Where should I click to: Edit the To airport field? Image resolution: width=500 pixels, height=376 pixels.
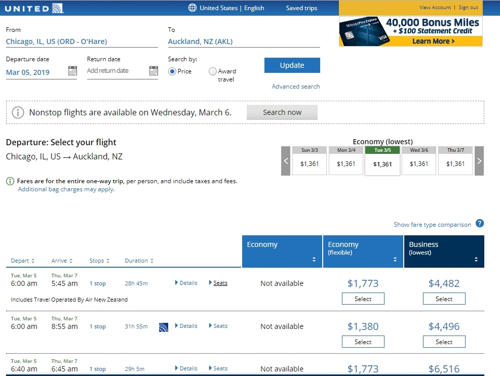(x=244, y=41)
